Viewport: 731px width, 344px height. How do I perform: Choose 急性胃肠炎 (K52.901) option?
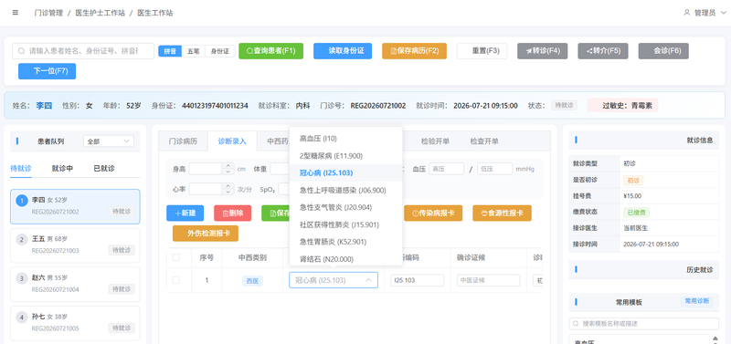[346, 242]
